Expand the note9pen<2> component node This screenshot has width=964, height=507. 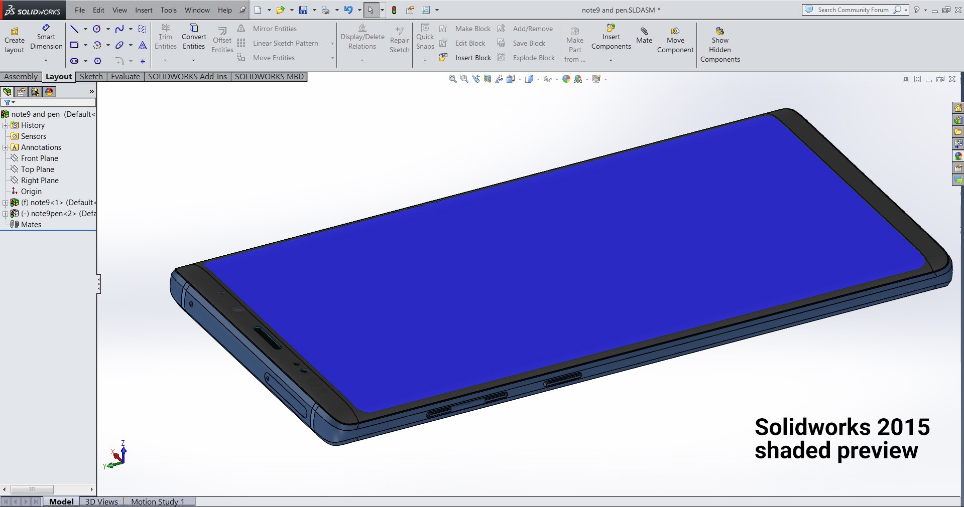(5, 214)
